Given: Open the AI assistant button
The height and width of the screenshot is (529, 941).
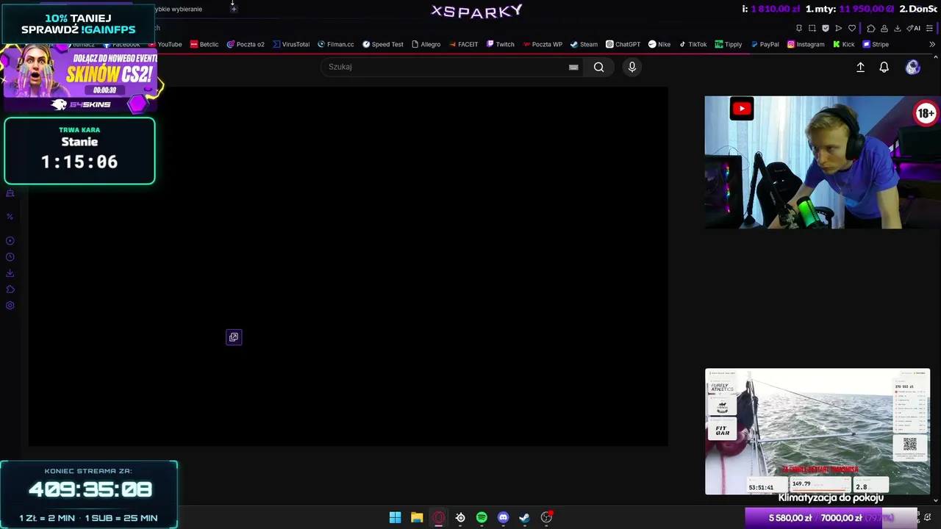Looking at the screenshot, I should pyautogui.click(x=914, y=28).
